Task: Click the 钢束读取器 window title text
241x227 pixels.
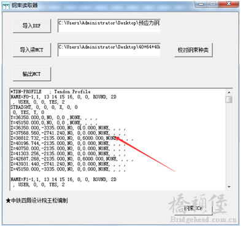Action: tap(25, 6)
